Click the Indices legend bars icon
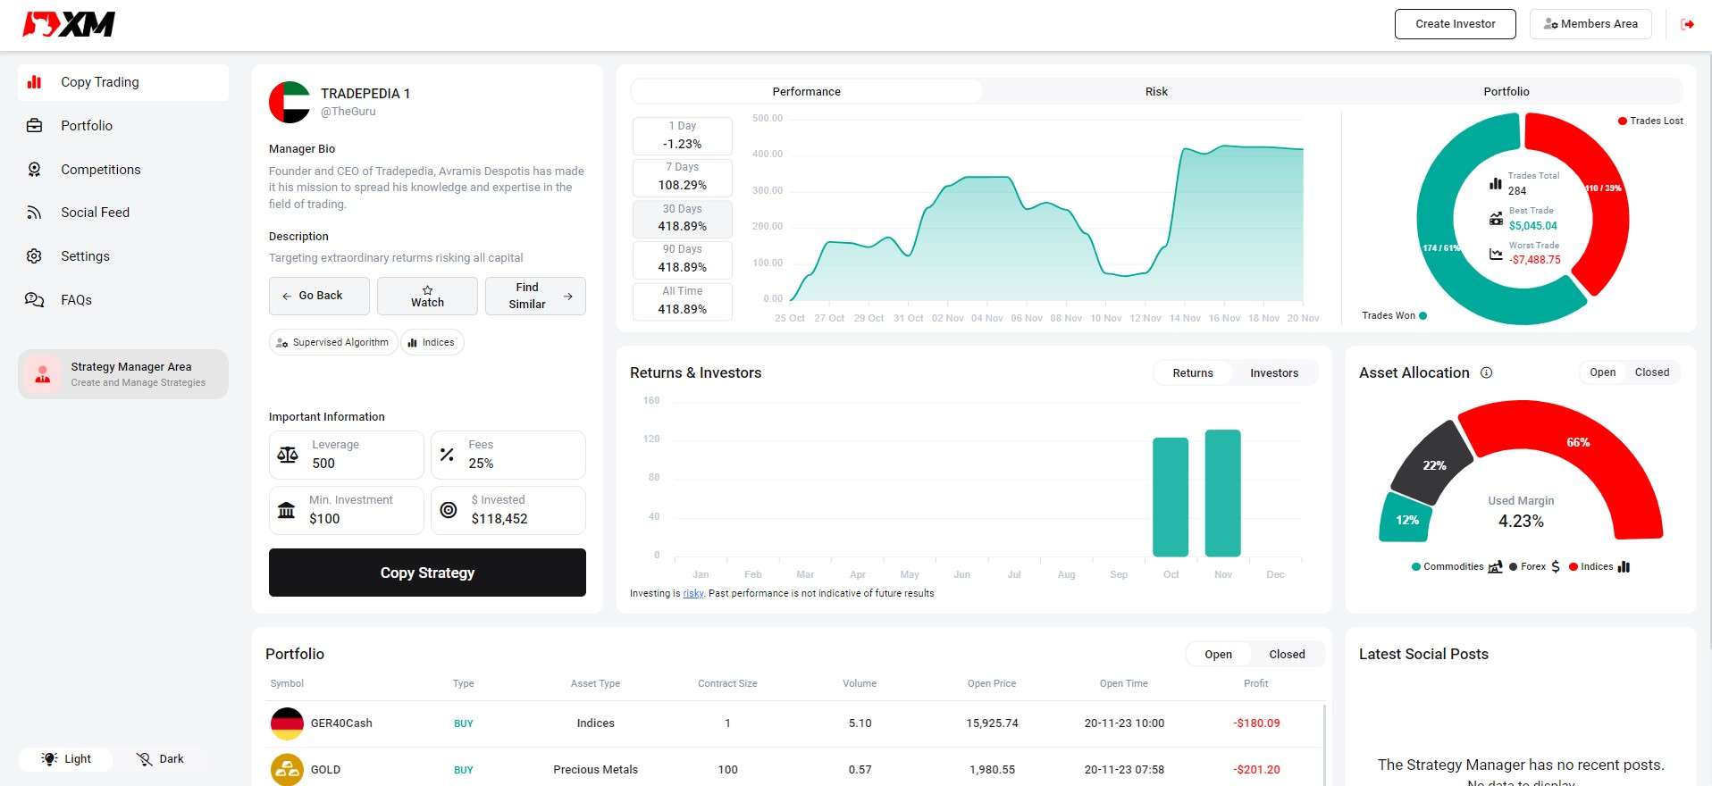The image size is (1712, 786). [x=1624, y=566]
